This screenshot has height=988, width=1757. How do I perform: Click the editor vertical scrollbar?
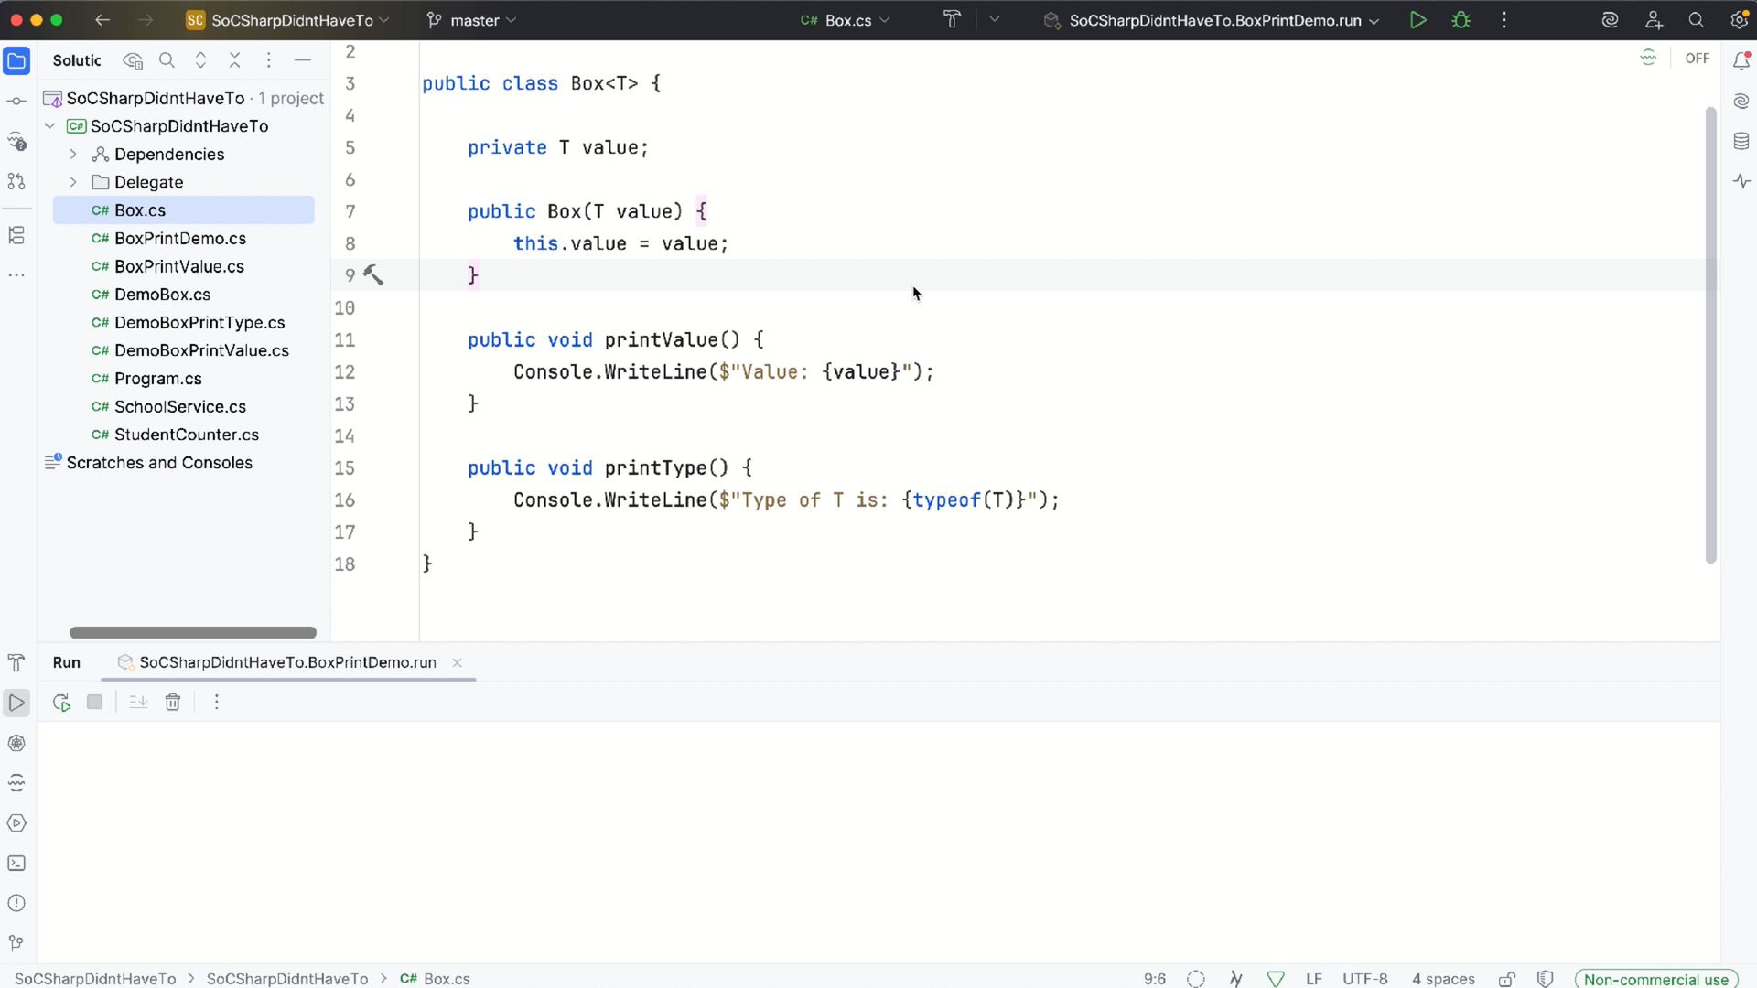pyautogui.click(x=1710, y=335)
